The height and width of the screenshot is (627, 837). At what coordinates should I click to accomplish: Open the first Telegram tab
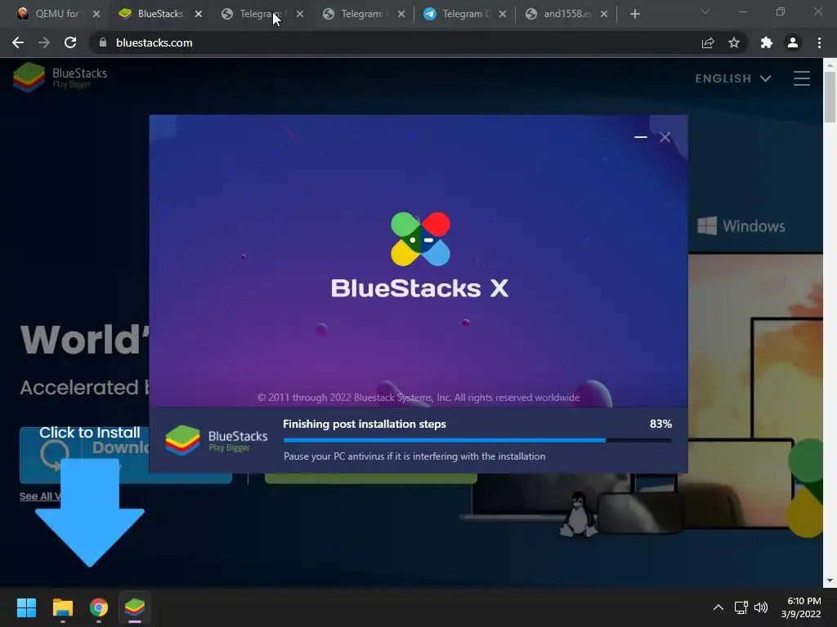(x=261, y=14)
